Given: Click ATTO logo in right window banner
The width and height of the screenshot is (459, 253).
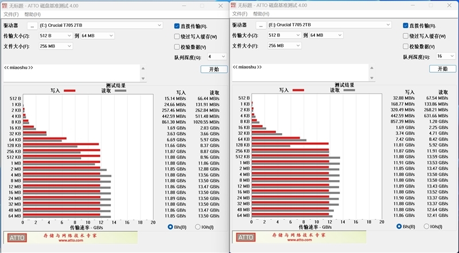Looking at the screenshot, I should point(246,237).
